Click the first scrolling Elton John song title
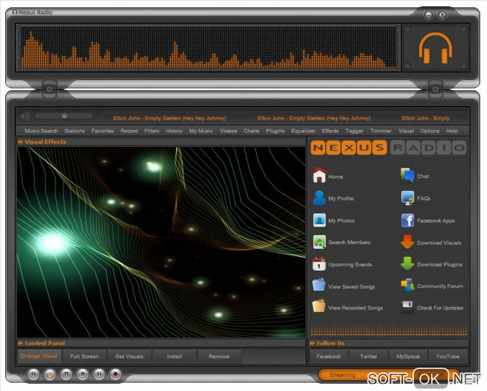This screenshot has width=487, height=391. (x=169, y=118)
